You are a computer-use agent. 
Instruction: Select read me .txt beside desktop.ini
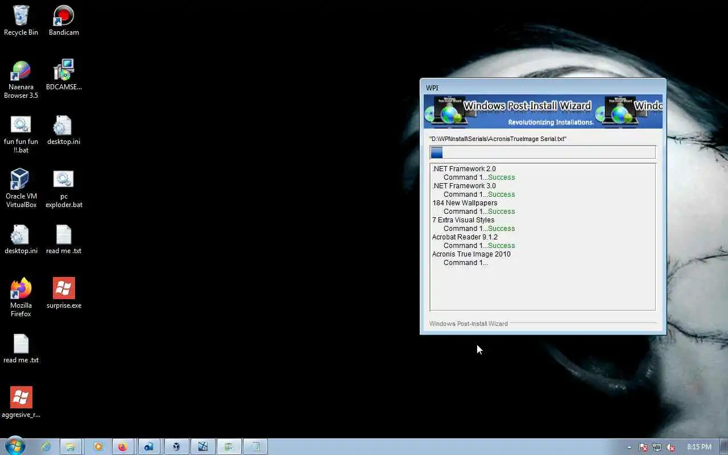(x=64, y=239)
